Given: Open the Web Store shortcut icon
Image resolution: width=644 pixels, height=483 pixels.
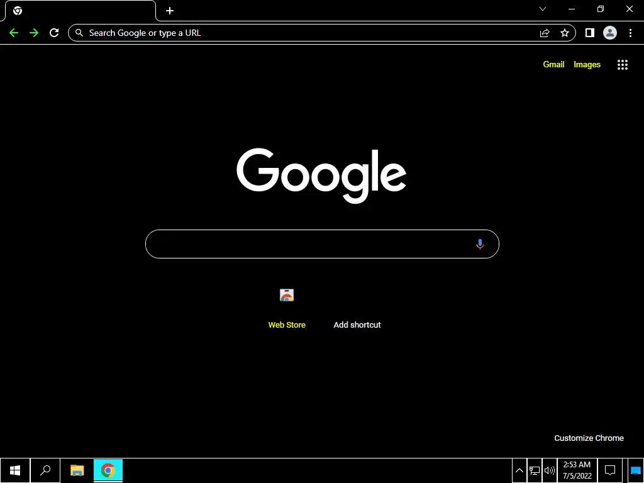Looking at the screenshot, I should pos(287,295).
